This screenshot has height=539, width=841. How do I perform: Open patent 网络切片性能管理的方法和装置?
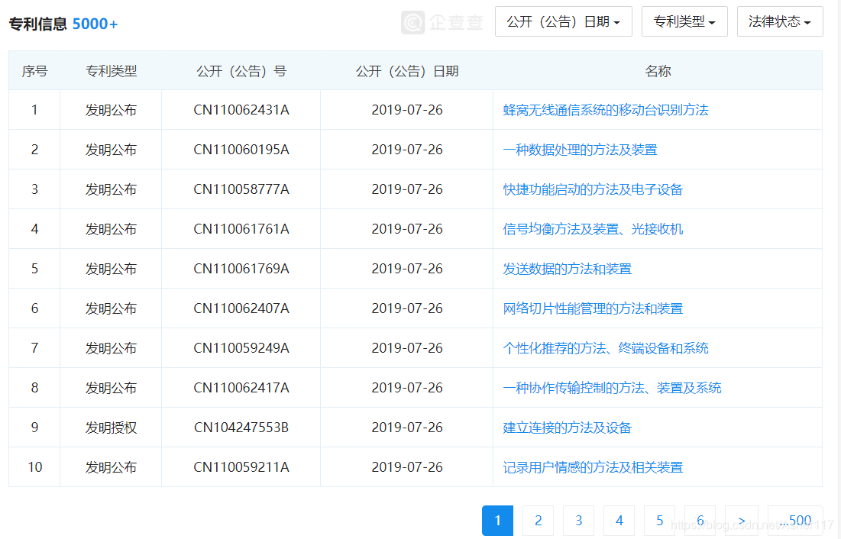(x=593, y=308)
